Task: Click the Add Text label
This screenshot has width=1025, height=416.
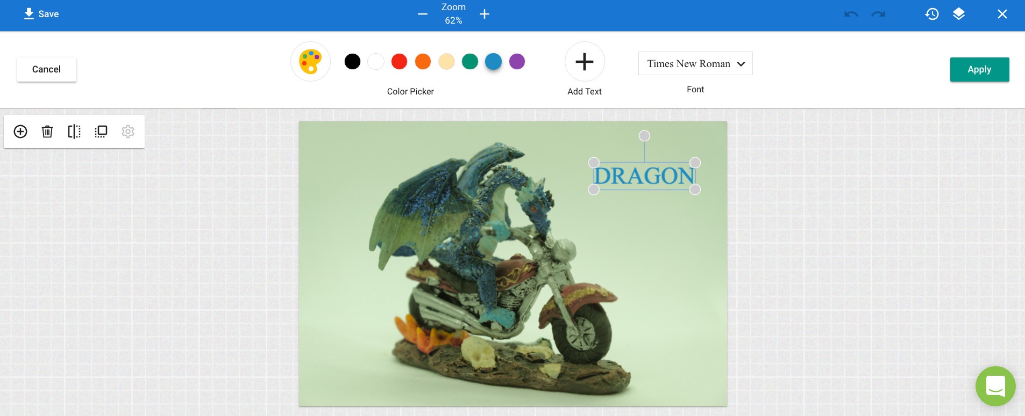Action: (585, 91)
